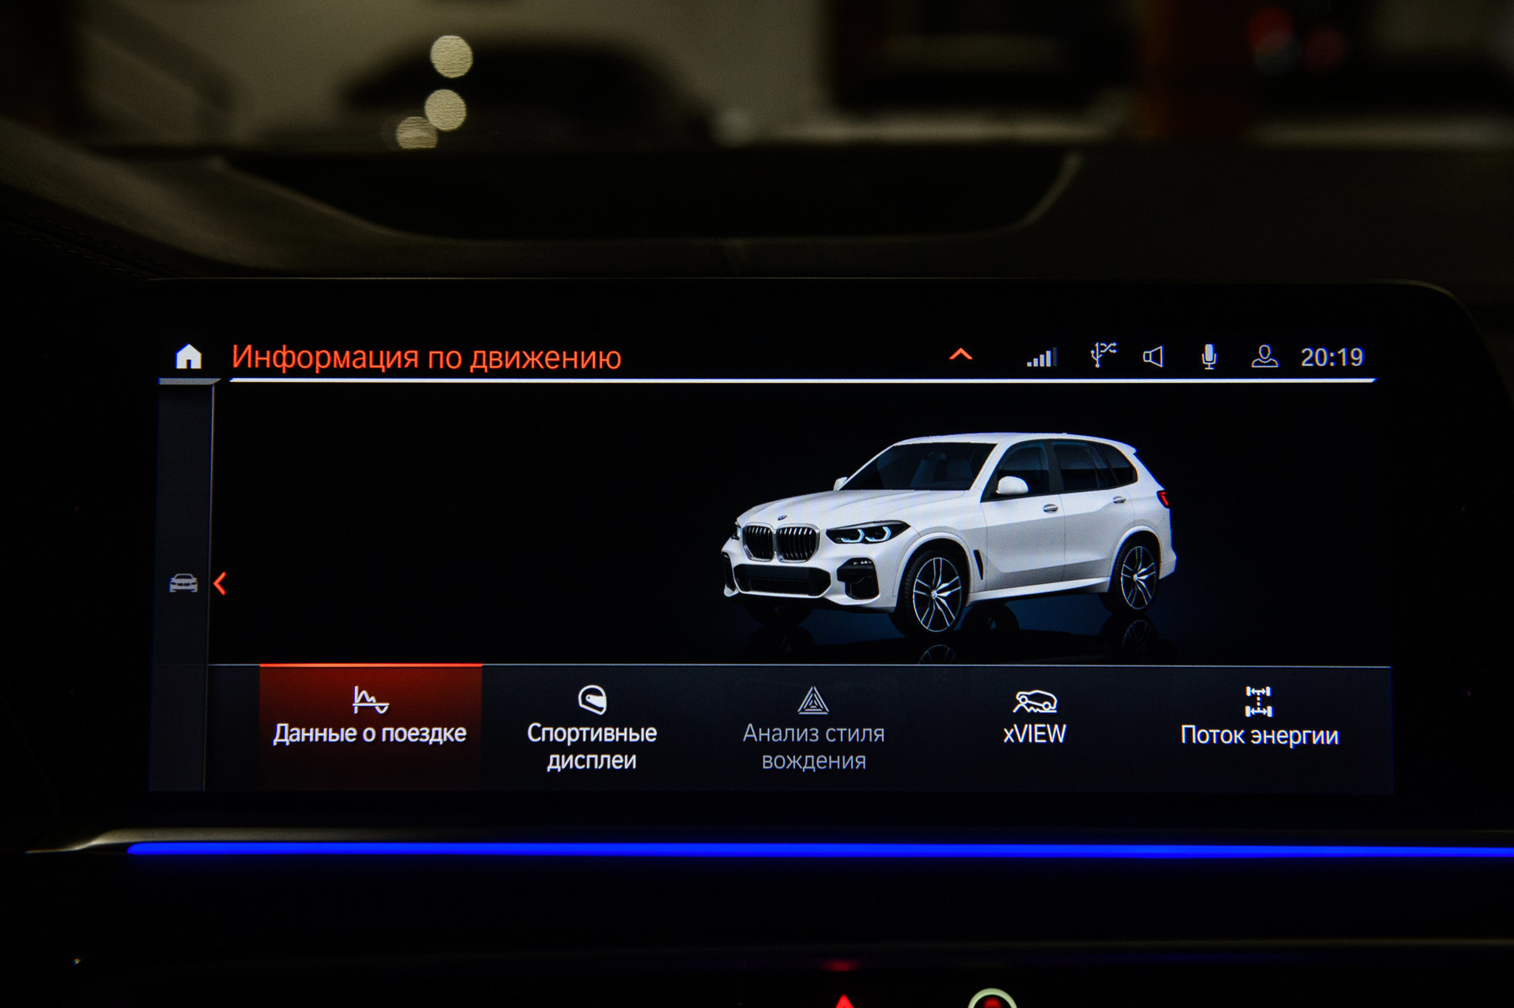Open the Данные о поездке tile
Screen dimensions: 1514x1008
(370, 728)
